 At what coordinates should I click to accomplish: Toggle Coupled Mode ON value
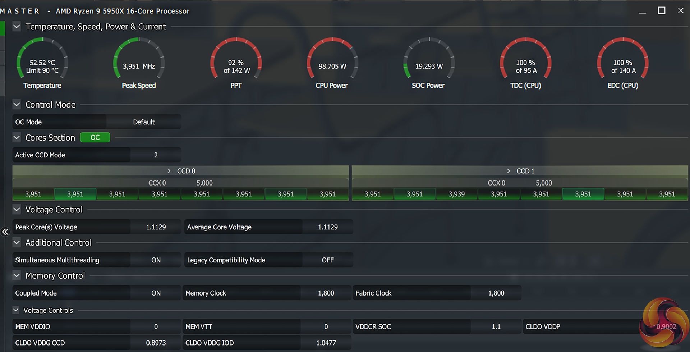pyautogui.click(x=156, y=293)
